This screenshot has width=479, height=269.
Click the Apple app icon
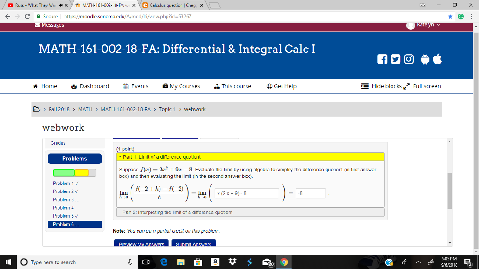pyautogui.click(x=437, y=59)
